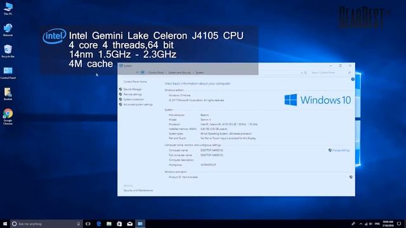Open the volume control tray icon
Viewport: 406px width, 228px height.
coord(370,224)
